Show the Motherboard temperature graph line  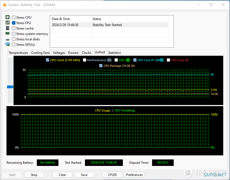84,60
